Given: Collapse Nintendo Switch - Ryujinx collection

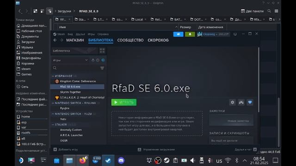Looking at the screenshot, I should pyautogui.click(x=53, y=103).
